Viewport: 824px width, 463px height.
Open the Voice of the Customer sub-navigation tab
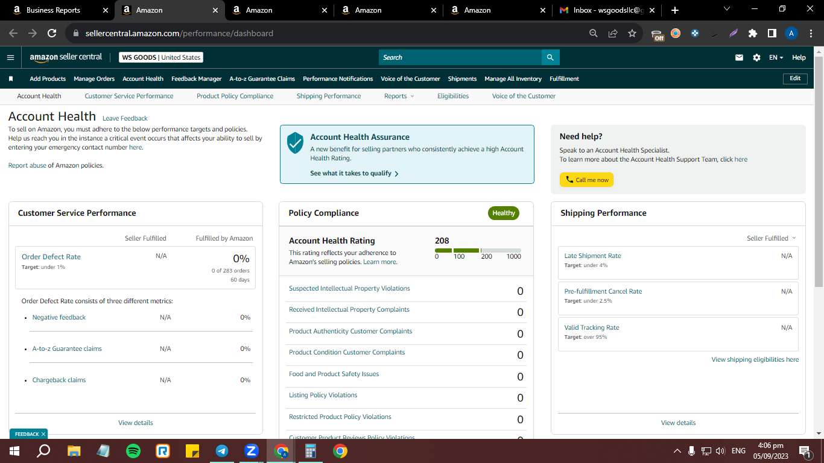[524, 96]
